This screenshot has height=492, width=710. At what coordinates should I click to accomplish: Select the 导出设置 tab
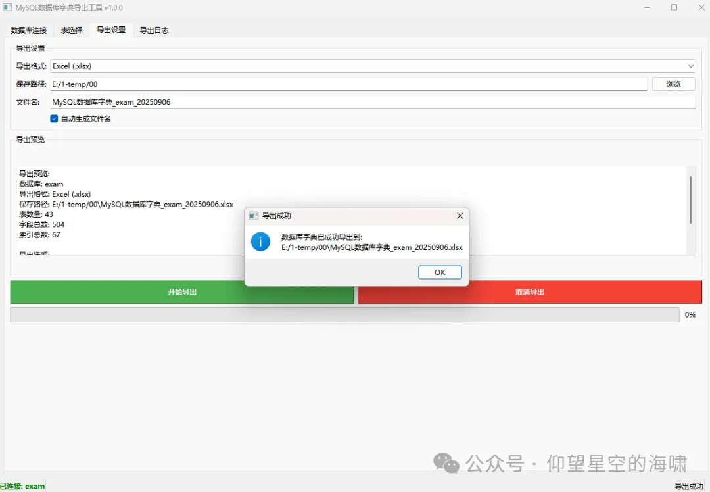111,30
